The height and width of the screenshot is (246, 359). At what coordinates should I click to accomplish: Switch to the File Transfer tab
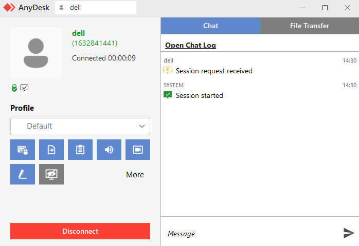(x=310, y=26)
